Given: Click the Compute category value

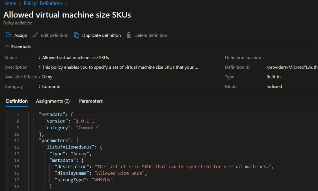Looking at the screenshot, I should [51, 86].
